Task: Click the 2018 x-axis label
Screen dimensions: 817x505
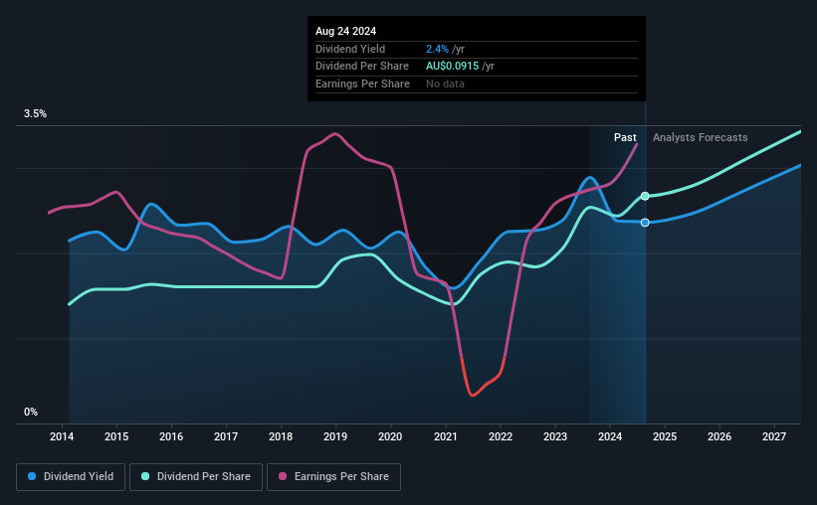Action: pos(281,436)
